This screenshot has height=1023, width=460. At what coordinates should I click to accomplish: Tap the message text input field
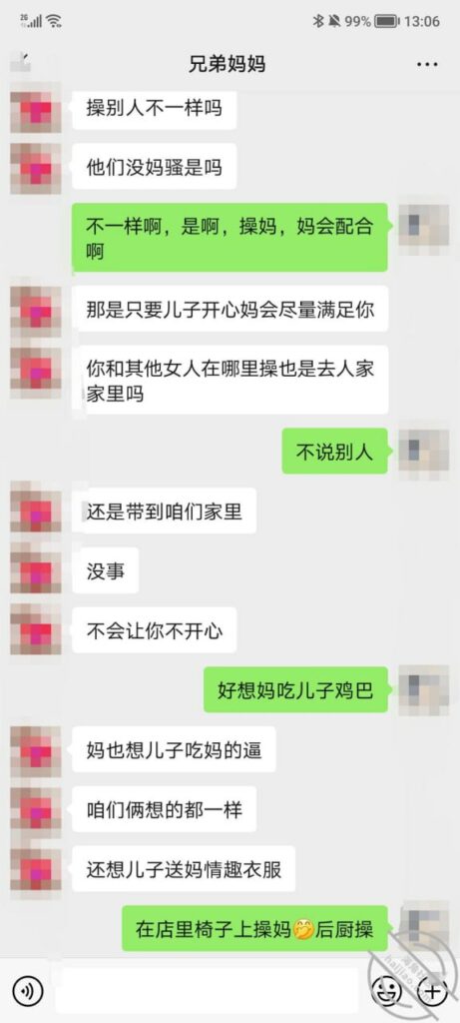tap(207, 992)
